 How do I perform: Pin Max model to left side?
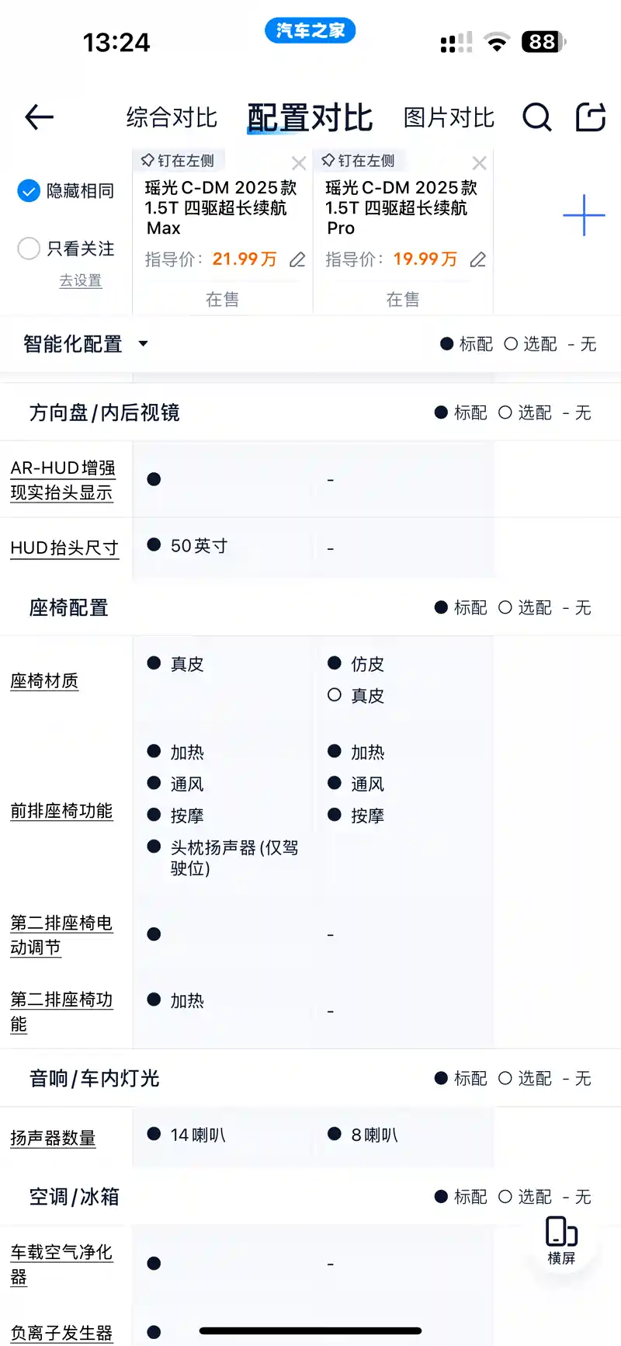(x=178, y=161)
